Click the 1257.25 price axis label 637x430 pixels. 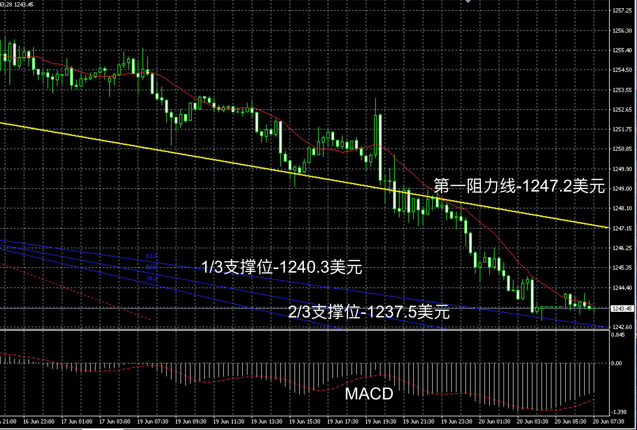click(622, 10)
